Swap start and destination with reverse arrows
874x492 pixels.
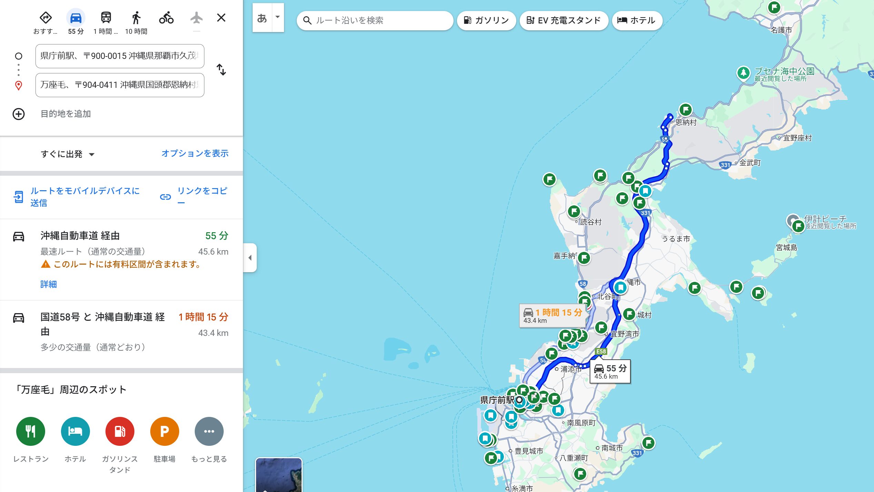tap(221, 70)
